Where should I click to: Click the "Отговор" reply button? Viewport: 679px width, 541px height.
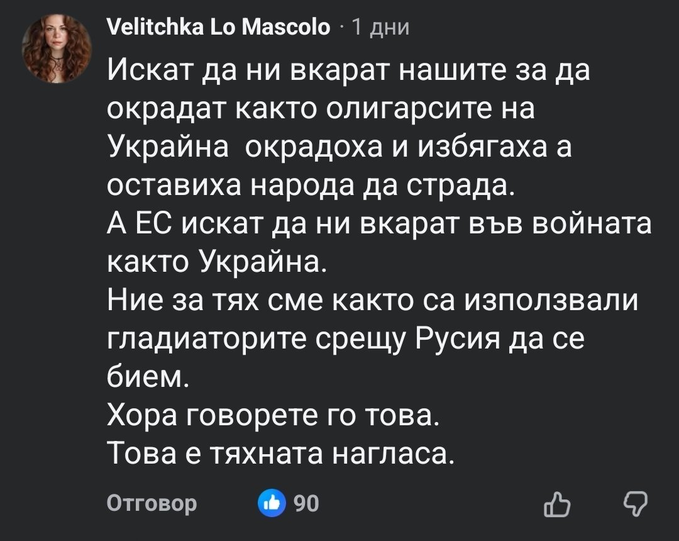[x=152, y=503]
